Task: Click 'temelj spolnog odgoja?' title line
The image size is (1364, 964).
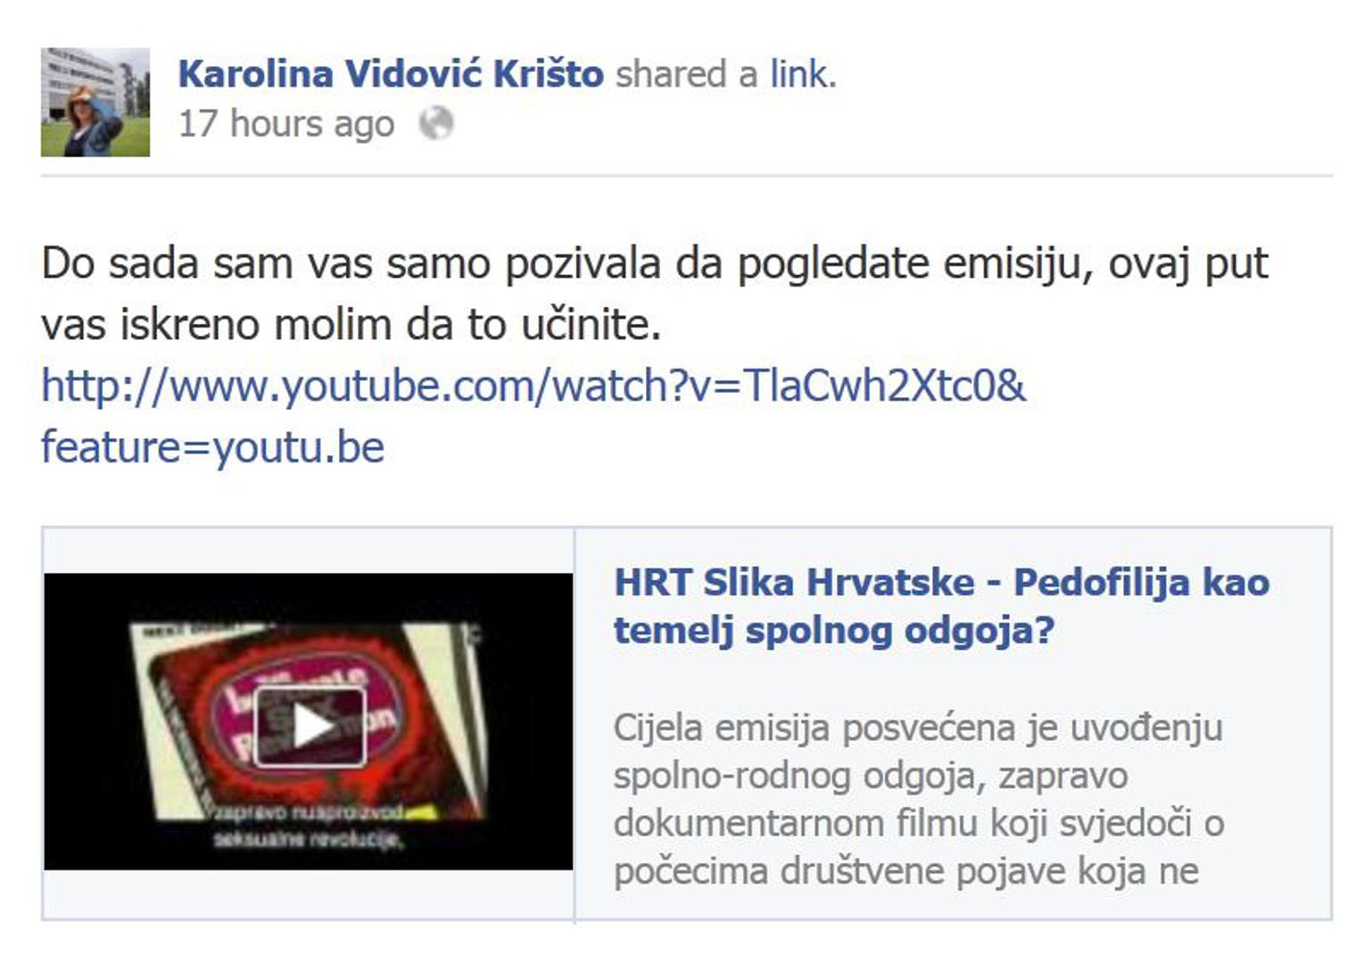Action: [x=833, y=630]
